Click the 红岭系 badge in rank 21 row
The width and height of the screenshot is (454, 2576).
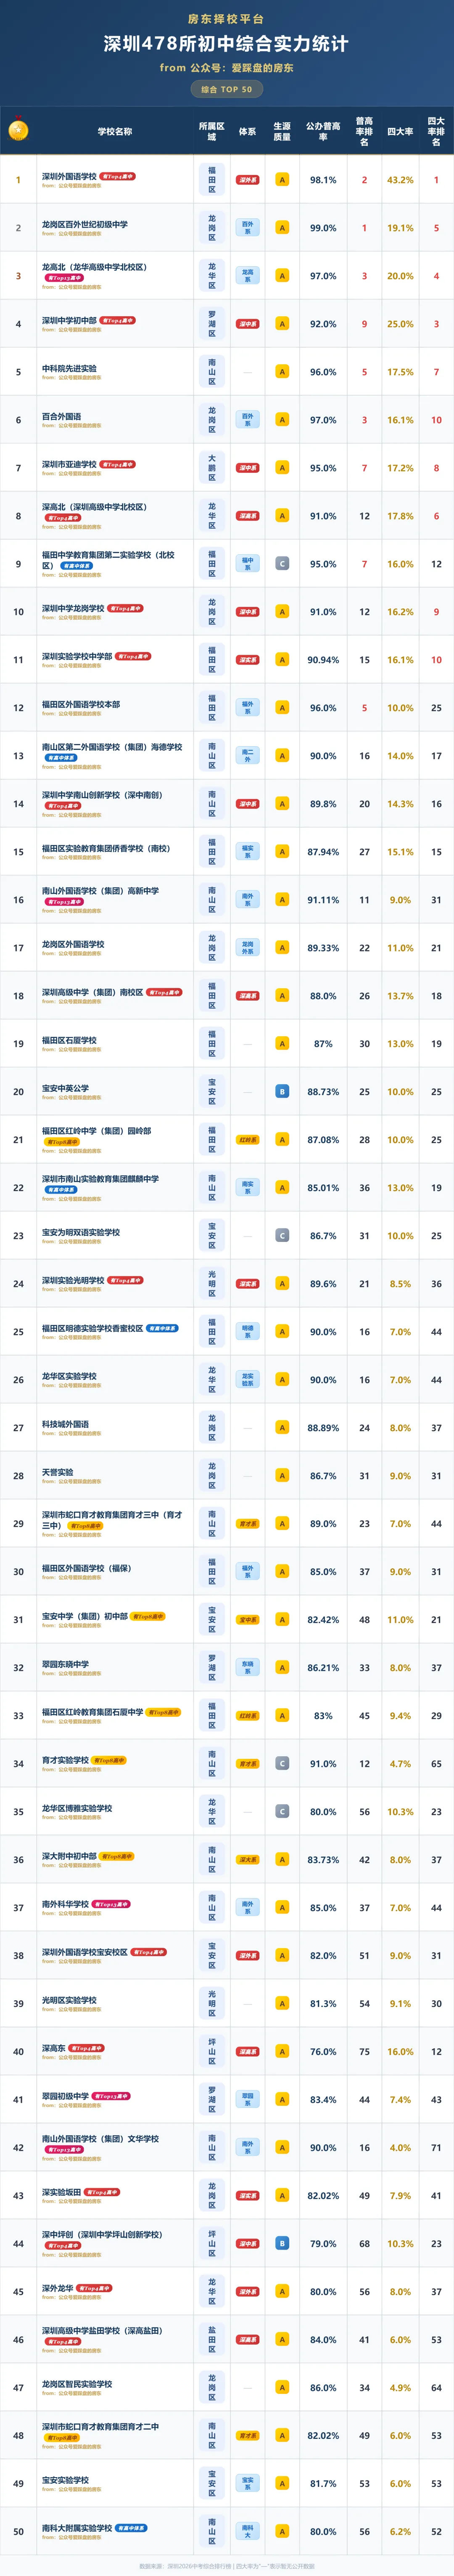pos(248,1140)
